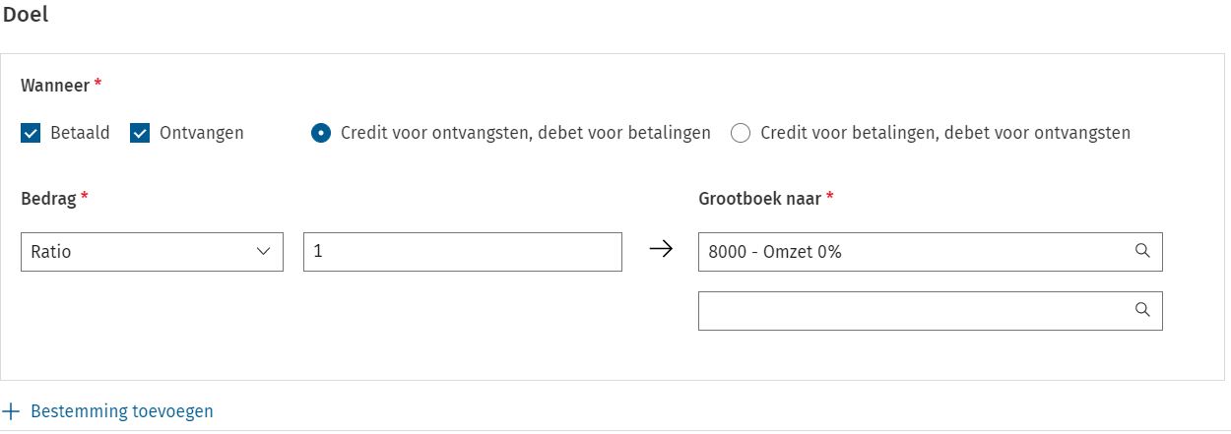The height and width of the screenshot is (434, 1231).
Task: Click the 'Ontvangen' label text
Action: tap(201, 133)
